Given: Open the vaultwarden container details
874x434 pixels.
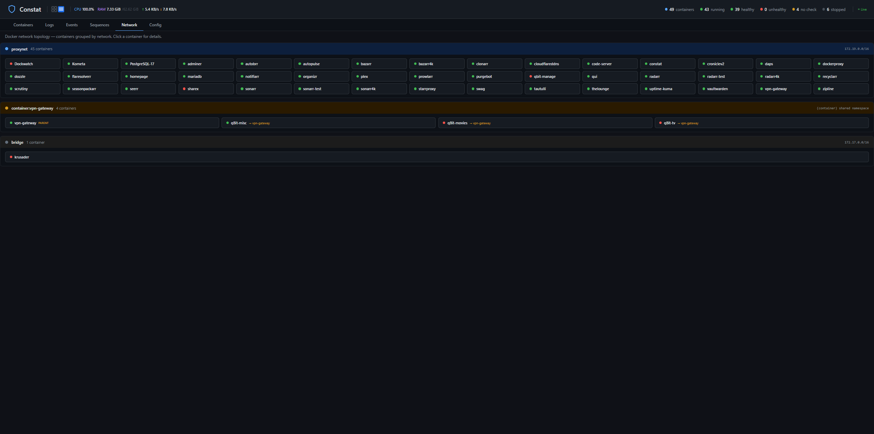Looking at the screenshot, I should tap(725, 89).
